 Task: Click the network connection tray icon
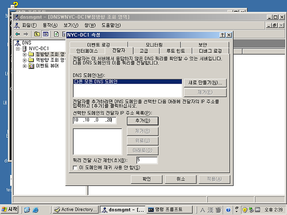click(x=251, y=210)
